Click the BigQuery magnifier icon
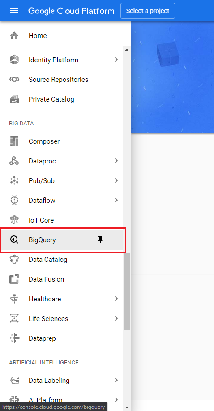The width and height of the screenshot is (214, 411). (14, 240)
